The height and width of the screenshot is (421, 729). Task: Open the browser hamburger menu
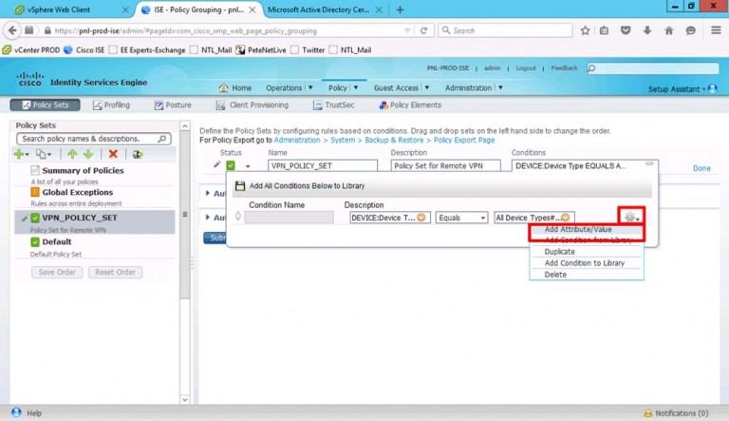tap(716, 30)
